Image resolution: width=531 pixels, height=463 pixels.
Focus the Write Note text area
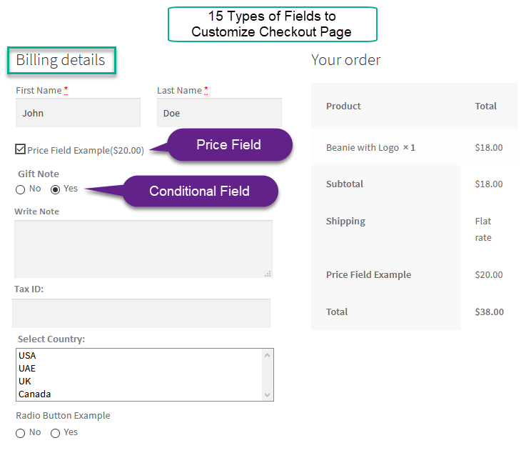[x=143, y=249]
